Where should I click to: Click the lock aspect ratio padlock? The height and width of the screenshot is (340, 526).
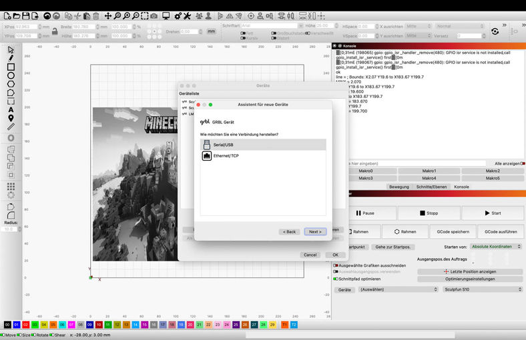pyautogui.click(x=55, y=31)
